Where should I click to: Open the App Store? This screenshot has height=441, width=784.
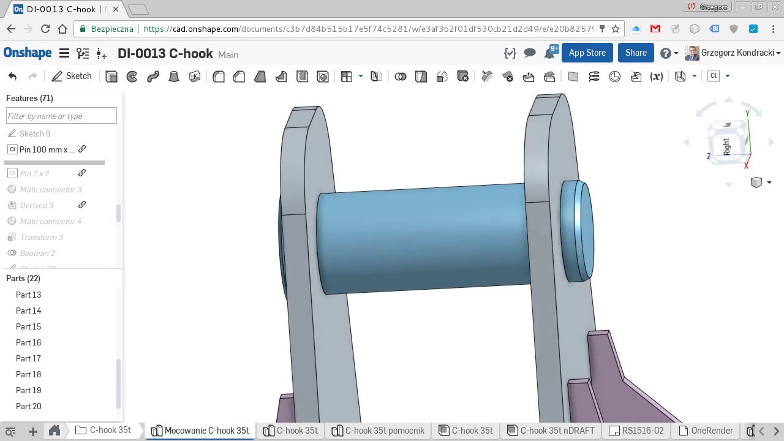tap(587, 53)
